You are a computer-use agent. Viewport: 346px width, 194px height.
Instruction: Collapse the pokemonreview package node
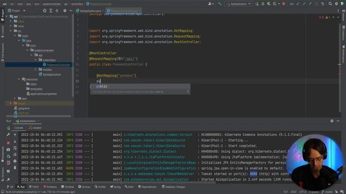(x=28, y=50)
